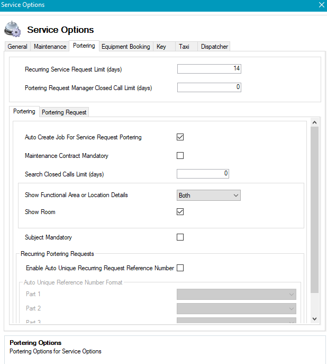Click the Search Closed Calls Limit field
The image size is (327, 364).
[x=203, y=174]
